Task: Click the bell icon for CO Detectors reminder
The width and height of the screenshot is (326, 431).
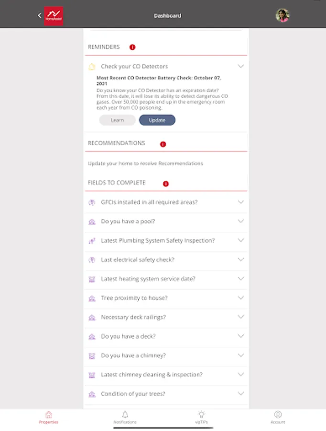Action: coord(92,67)
